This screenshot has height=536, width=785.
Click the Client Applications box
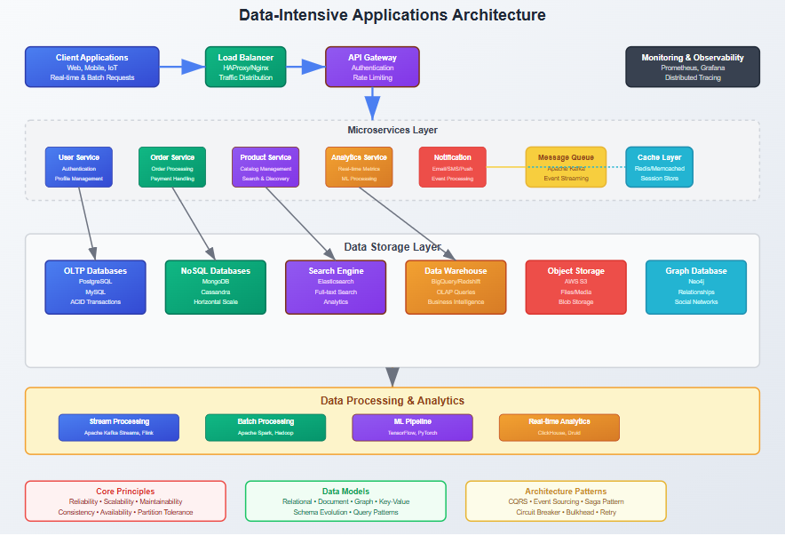(x=92, y=67)
